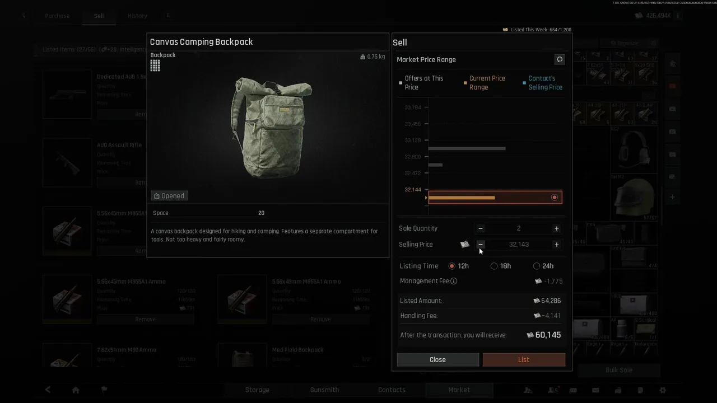Open the chat bubble icon
The image size is (717, 403).
coord(573,390)
